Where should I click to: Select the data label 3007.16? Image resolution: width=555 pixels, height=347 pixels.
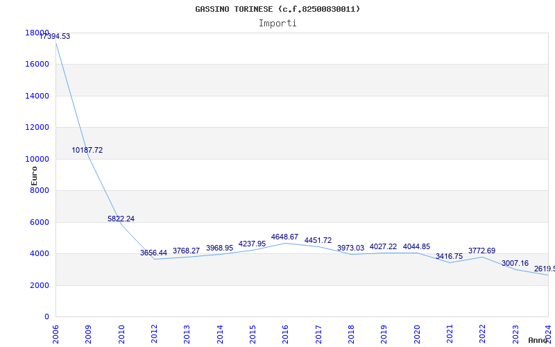click(515, 263)
